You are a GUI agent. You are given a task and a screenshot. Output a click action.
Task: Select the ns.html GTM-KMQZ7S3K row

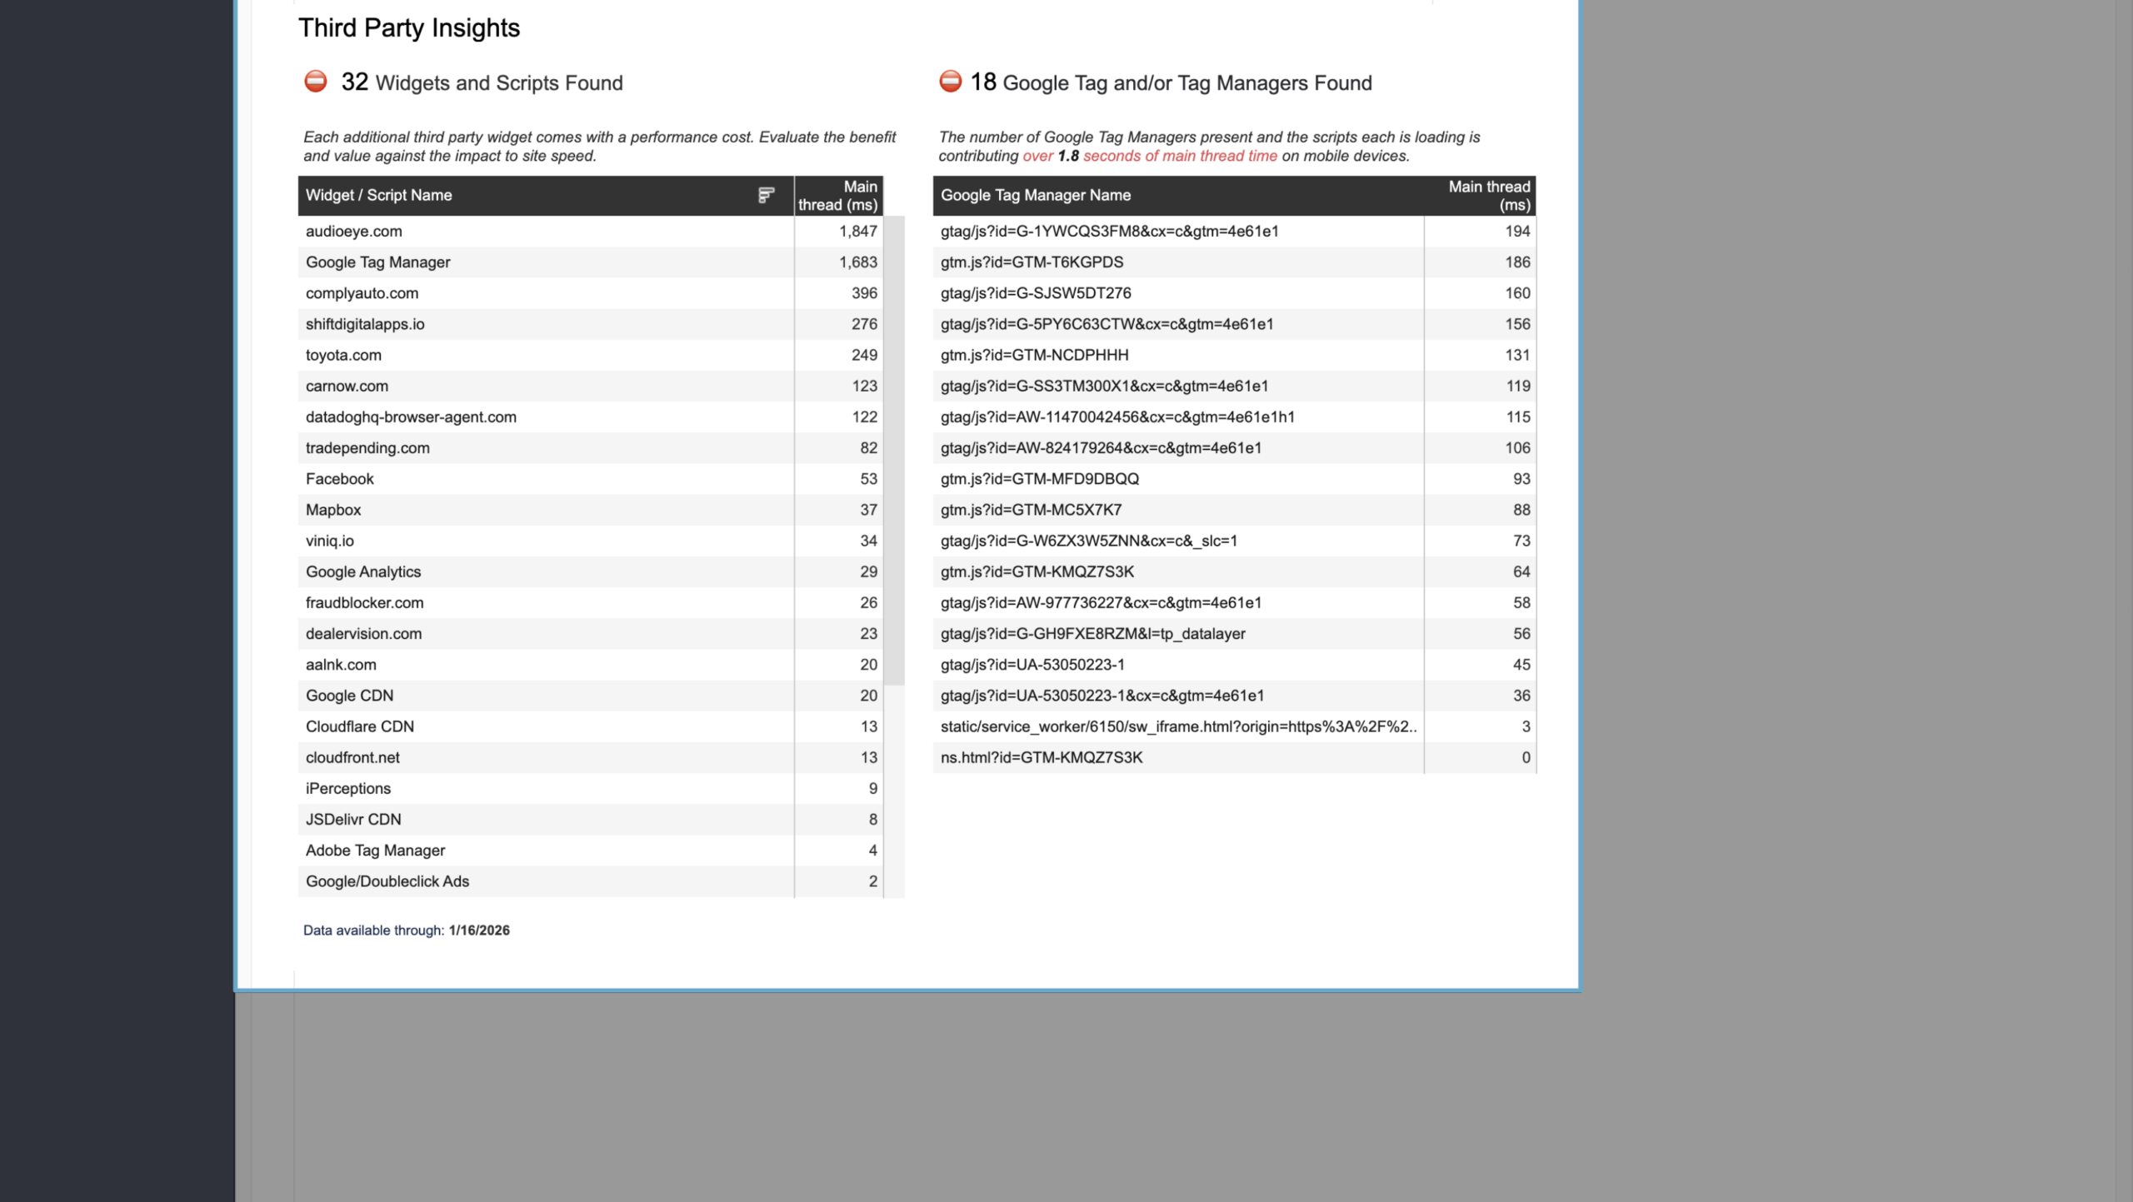1234,757
